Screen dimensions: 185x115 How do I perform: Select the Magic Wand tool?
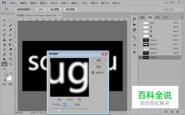click(10, 25)
